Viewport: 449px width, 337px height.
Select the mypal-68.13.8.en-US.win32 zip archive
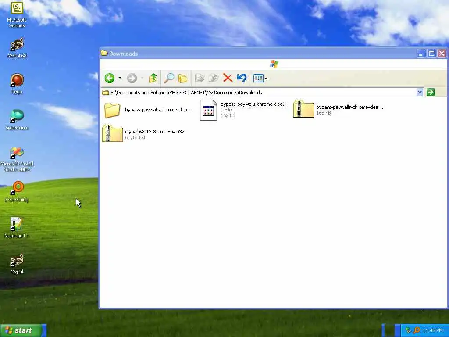tap(143, 133)
